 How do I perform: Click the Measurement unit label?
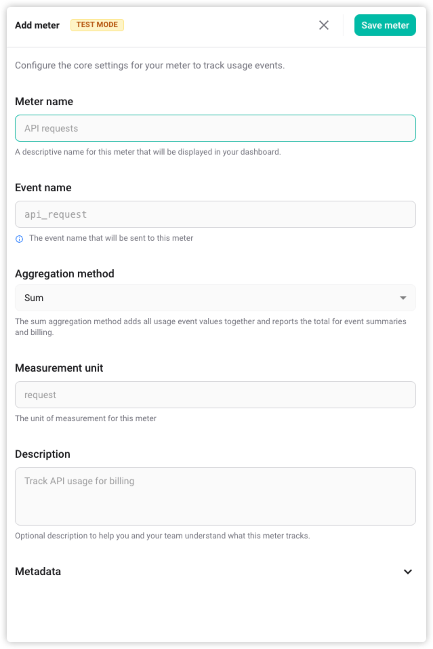[x=59, y=368]
